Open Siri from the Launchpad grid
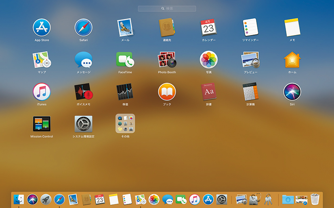334x208 pixels. pyautogui.click(x=292, y=92)
